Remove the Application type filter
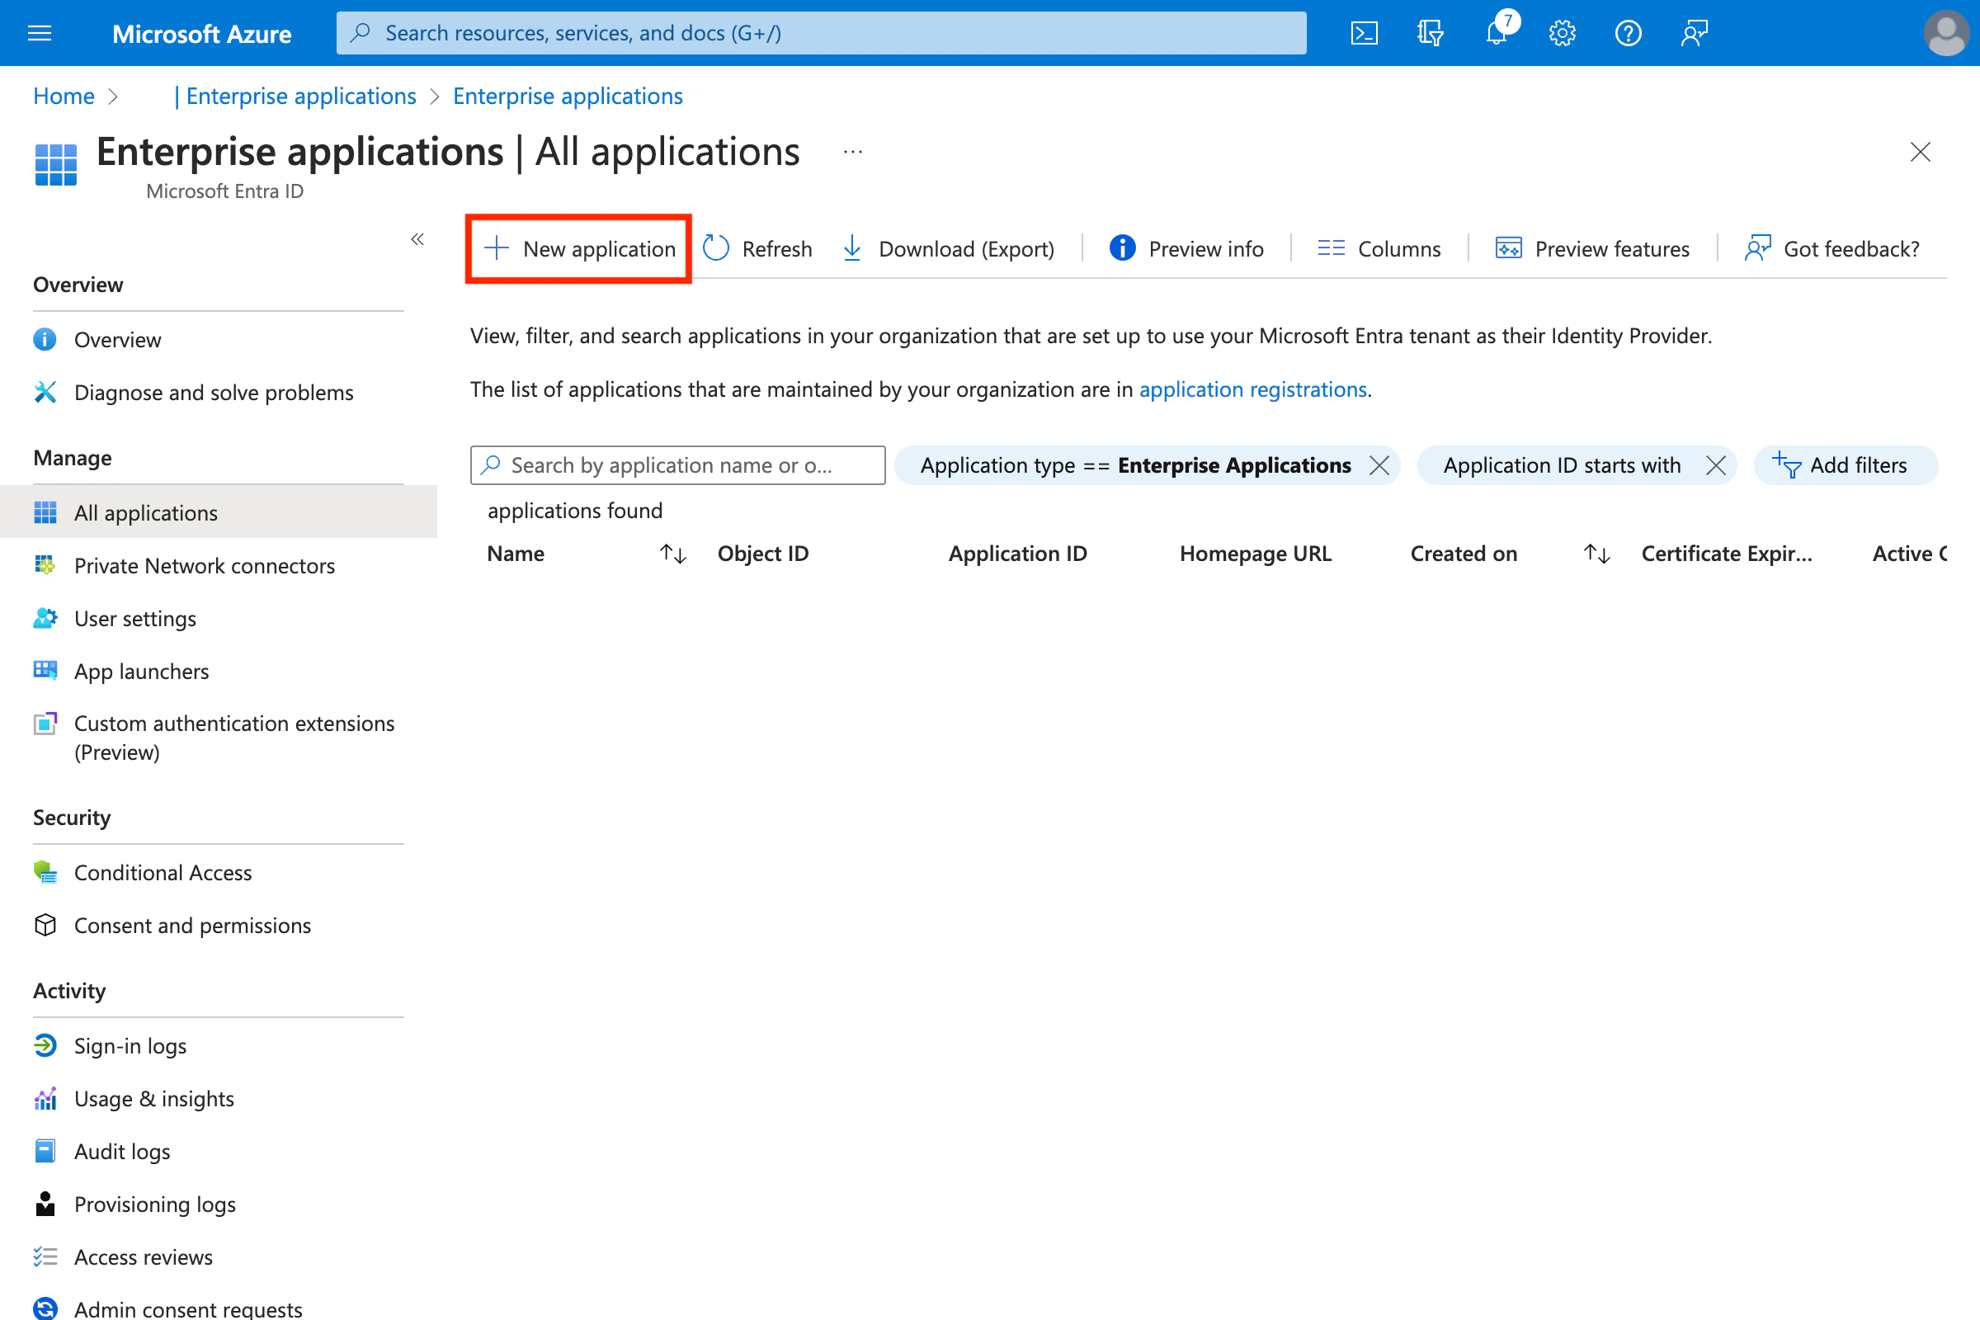 pos(1379,465)
